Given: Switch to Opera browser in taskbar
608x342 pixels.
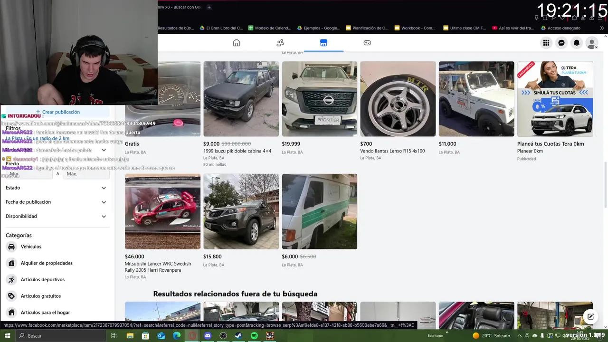Looking at the screenshot, I should coord(192,336).
